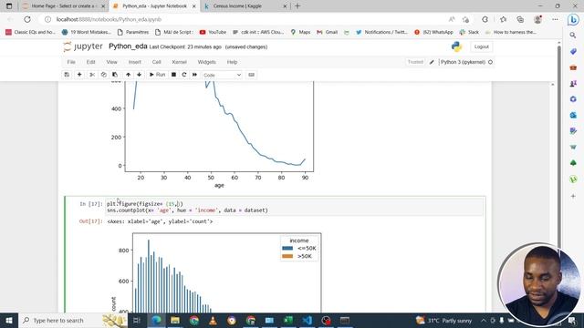
Task: Click the pencil edit icon near Trusted
Action: click(432, 62)
